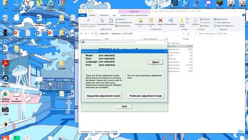Click the pin to Quick Access icon
248x140 pixels.
point(88,21)
